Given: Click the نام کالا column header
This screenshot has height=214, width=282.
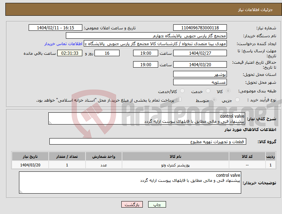Looking at the screenshot, I should (x=175, y=156).
